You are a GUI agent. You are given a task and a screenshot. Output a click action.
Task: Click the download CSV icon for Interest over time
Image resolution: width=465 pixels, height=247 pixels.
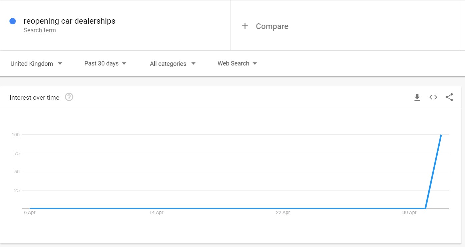tap(417, 97)
